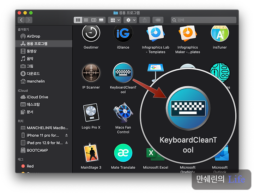Select the MainStage 3 app icon
This screenshot has width=254, height=193.
coord(91,152)
